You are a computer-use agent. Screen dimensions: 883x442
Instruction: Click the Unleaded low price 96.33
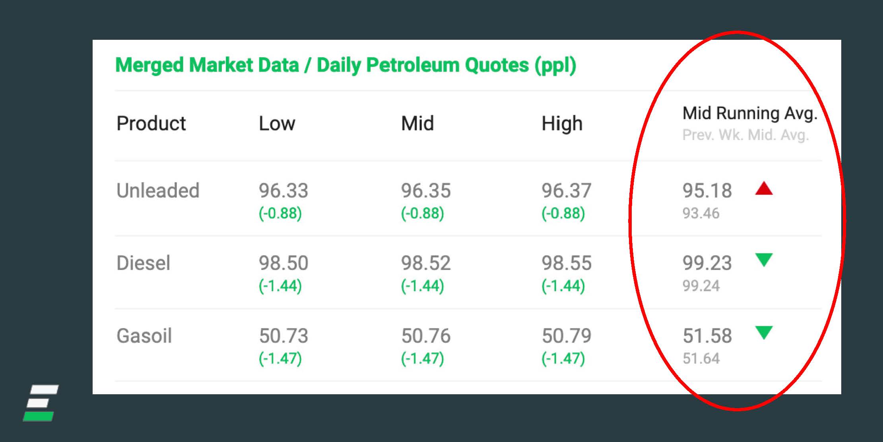point(283,191)
